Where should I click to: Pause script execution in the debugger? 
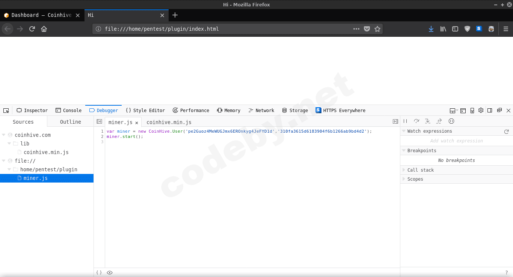click(x=405, y=121)
